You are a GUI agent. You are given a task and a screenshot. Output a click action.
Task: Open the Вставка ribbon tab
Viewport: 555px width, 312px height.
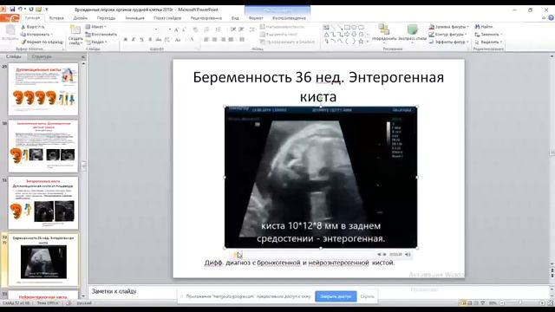pos(56,17)
